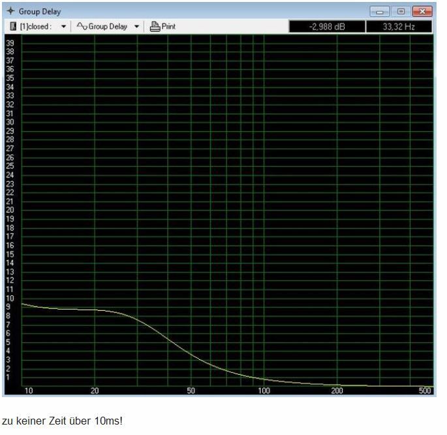Click the Group Delay title bar text
The width and height of the screenshot is (447, 435).
coord(40,12)
